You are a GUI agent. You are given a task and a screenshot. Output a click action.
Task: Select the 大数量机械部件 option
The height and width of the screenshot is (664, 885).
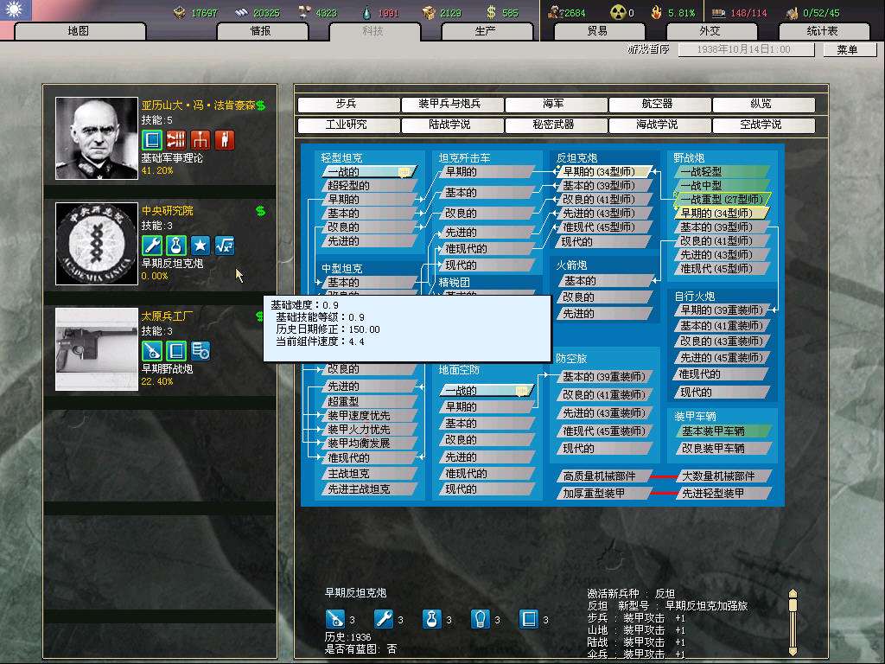(x=723, y=476)
